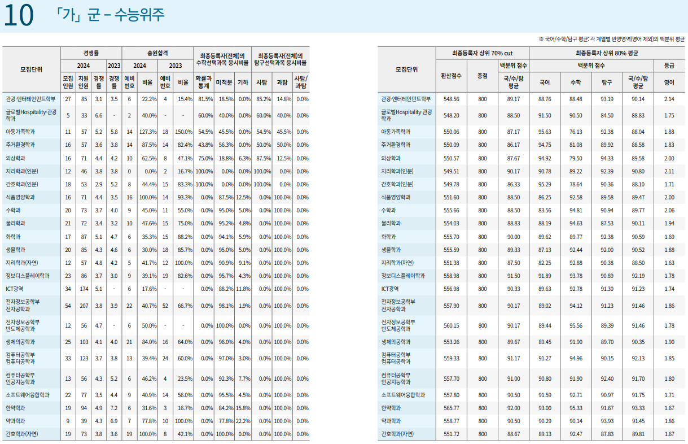Click the applicant count '207'
Image resolution: width=688 pixels, height=444 pixels.
coord(84,306)
